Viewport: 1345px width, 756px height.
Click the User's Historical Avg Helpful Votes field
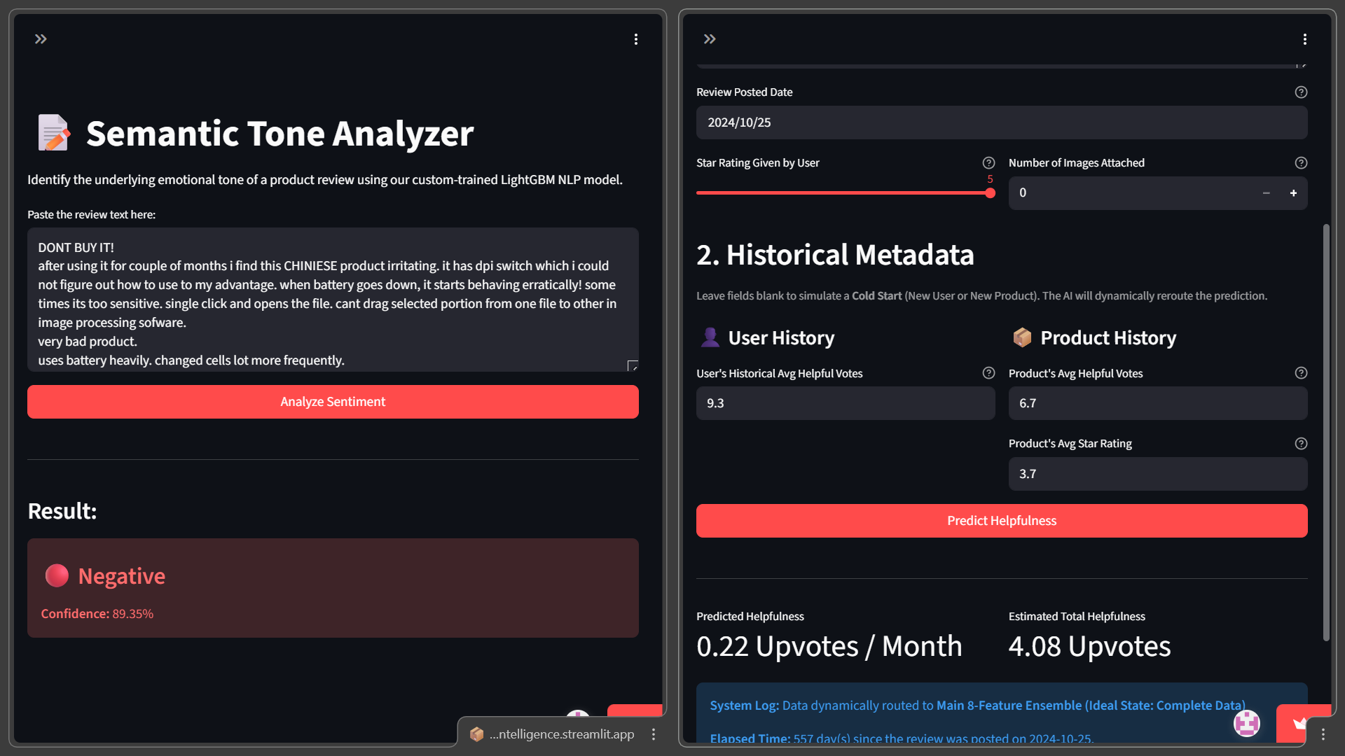click(846, 403)
